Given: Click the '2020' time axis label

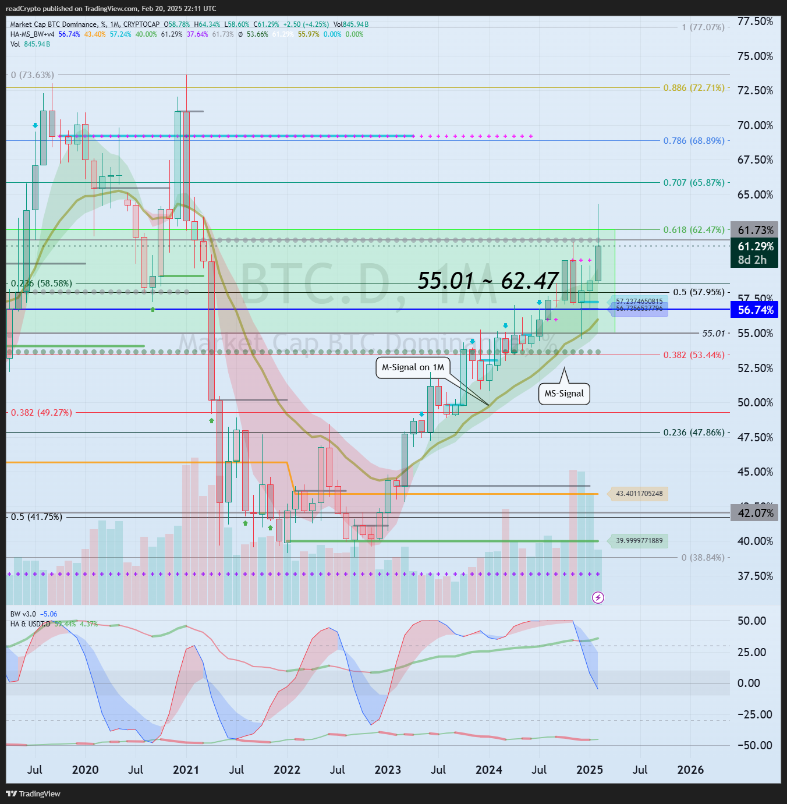Looking at the screenshot, I should 85,770.
